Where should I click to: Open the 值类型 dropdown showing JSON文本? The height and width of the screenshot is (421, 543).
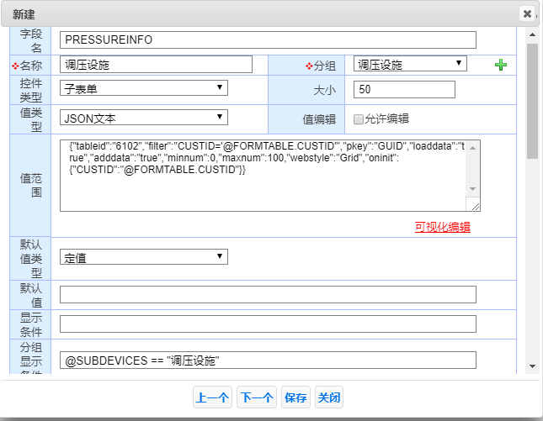pyautogui.click(x=144, y=118)
